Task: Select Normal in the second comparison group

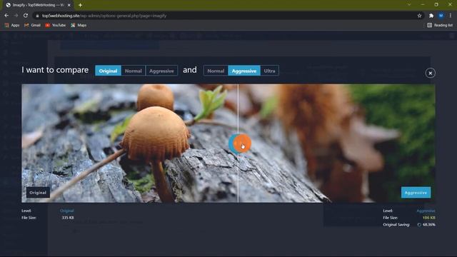Action: pyautogui.click(x=216, y=71)
